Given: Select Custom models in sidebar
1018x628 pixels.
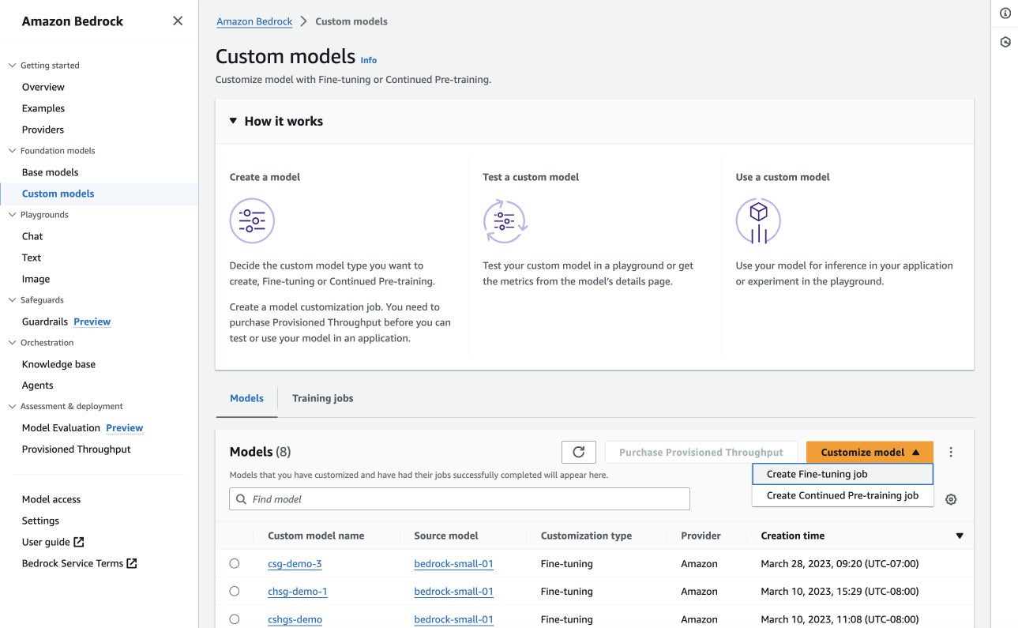Looking at the screenshot, I should 58,194.
